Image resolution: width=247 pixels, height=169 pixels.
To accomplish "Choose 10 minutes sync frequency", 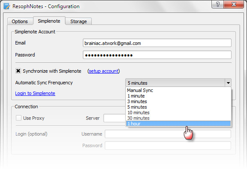I will [x=178, y=113].
